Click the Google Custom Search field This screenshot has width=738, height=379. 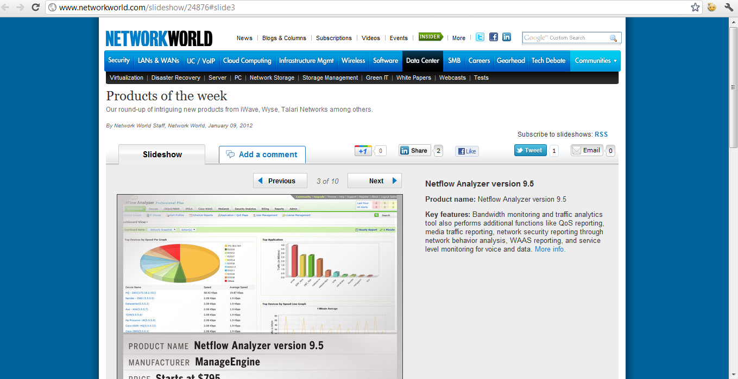pos(566,38)
